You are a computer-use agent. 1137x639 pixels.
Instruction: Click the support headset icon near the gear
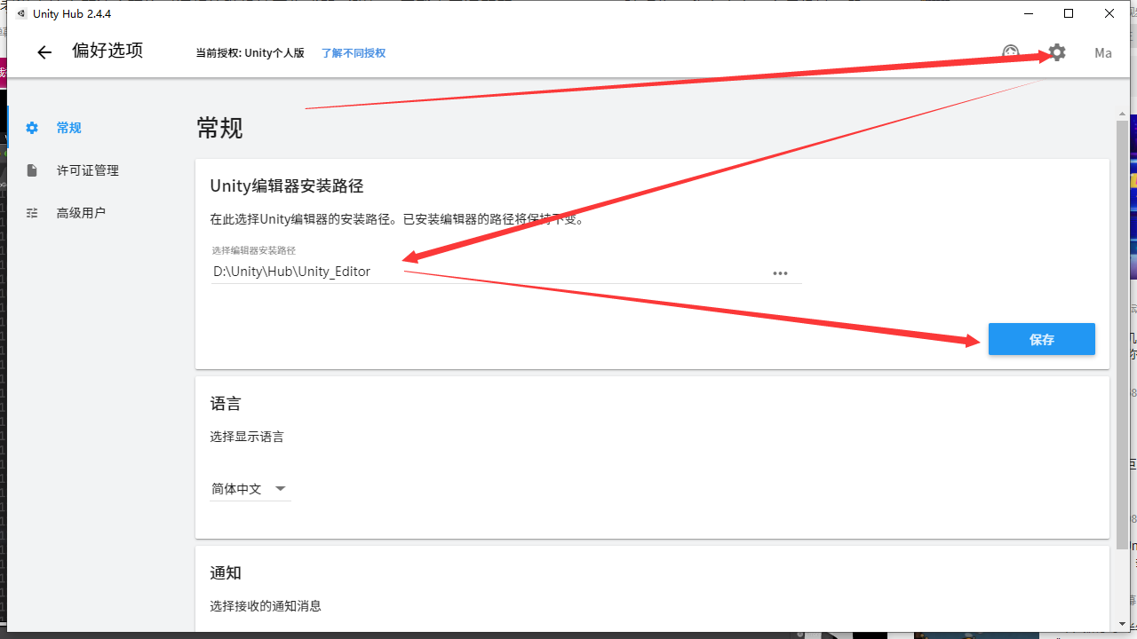coord(1011,52)
